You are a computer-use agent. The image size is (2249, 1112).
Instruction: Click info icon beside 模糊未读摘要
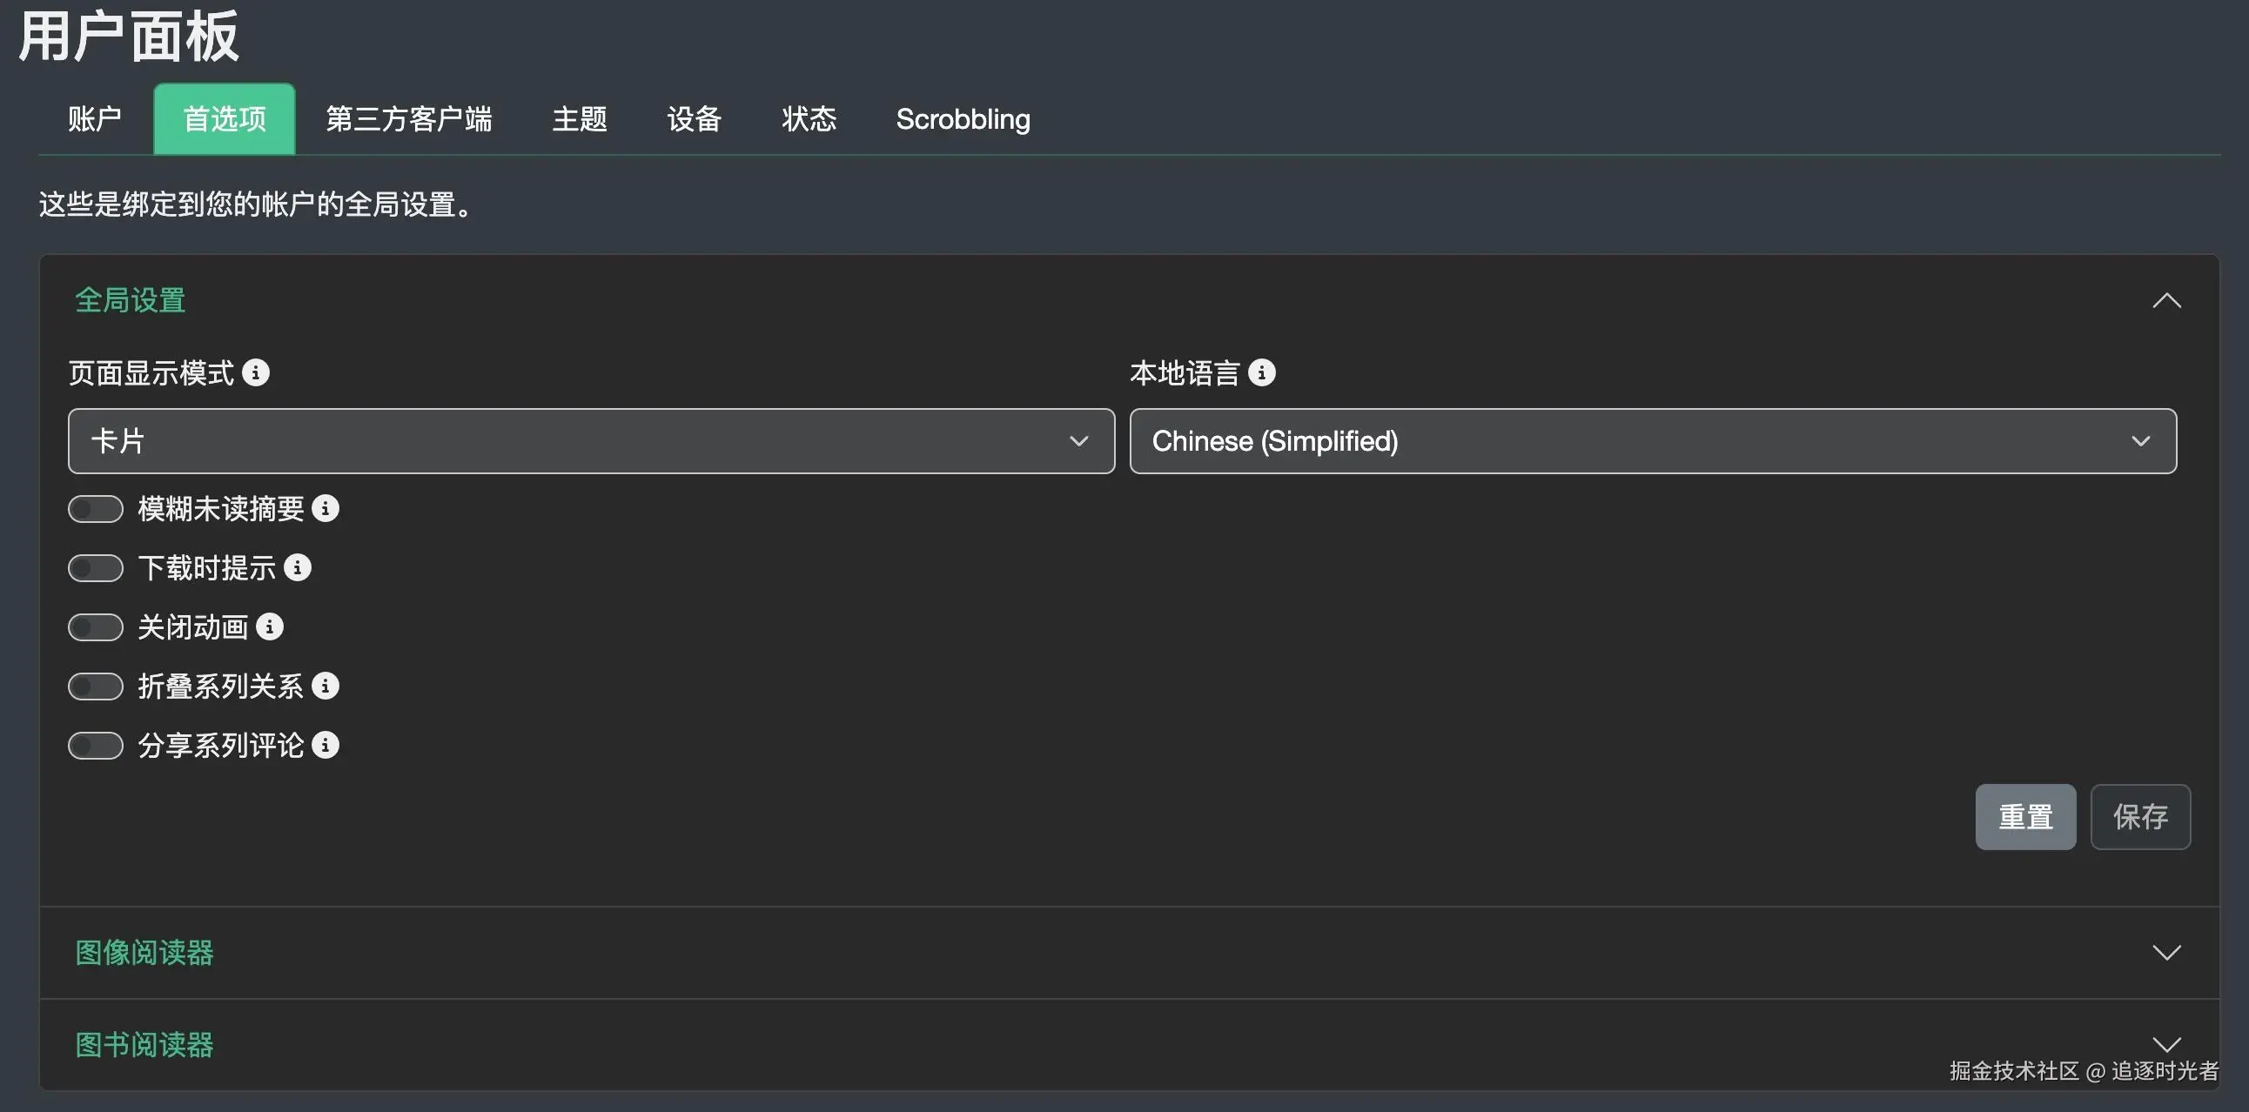click(326, 508)
